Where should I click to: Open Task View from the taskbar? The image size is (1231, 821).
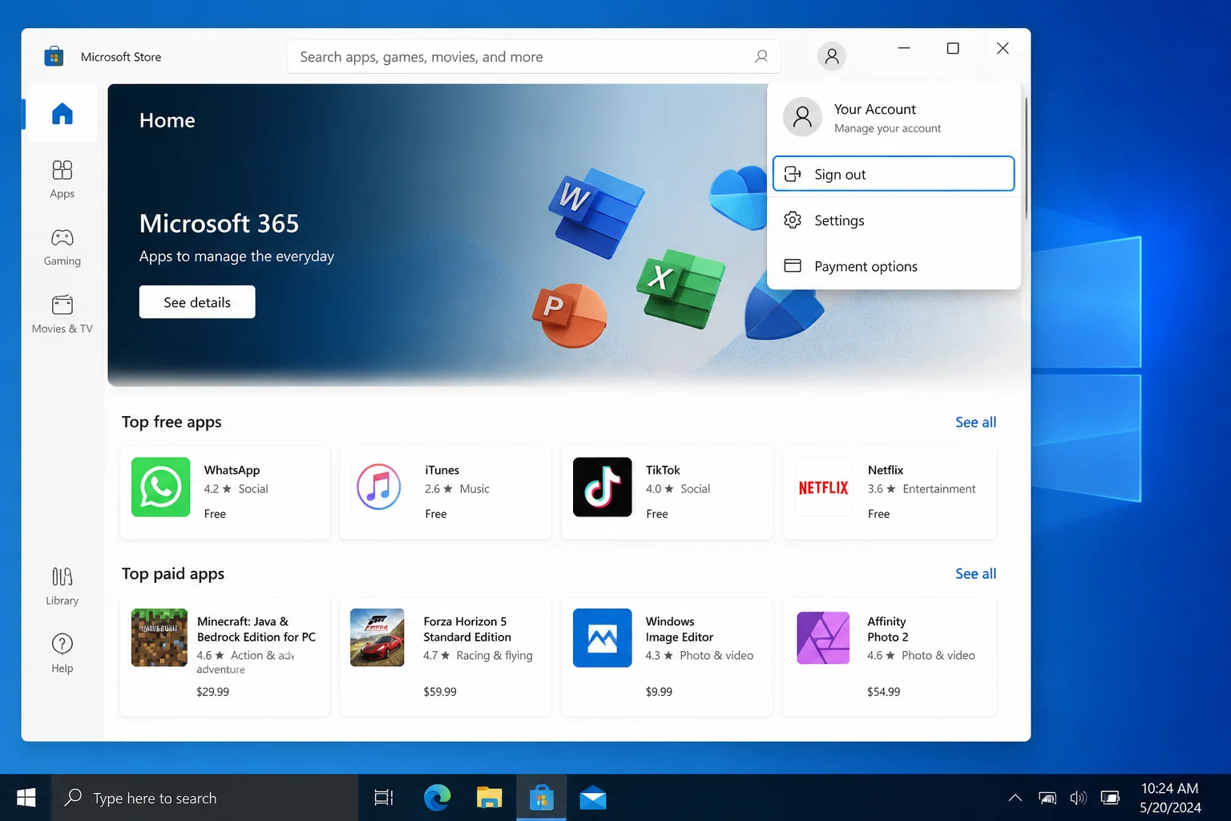coord(384,798)
